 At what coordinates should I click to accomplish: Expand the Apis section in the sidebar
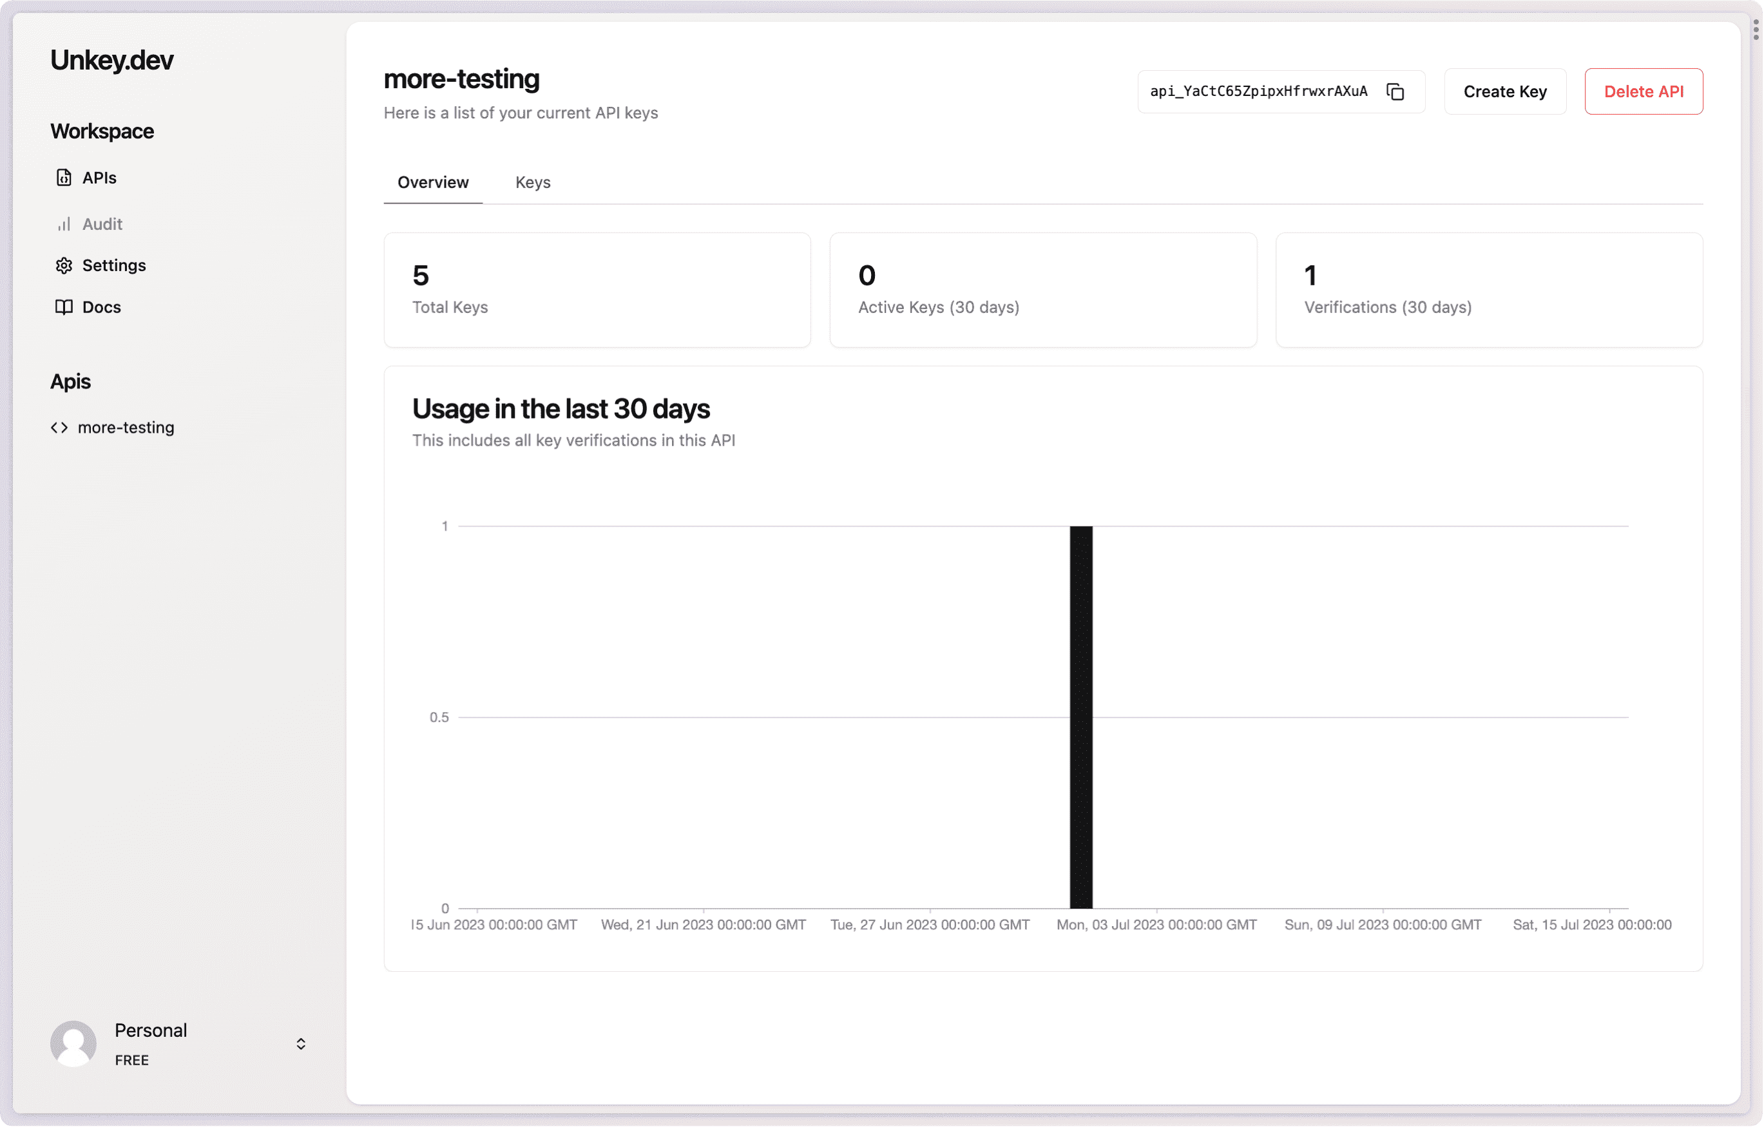[x=70, y=381]
